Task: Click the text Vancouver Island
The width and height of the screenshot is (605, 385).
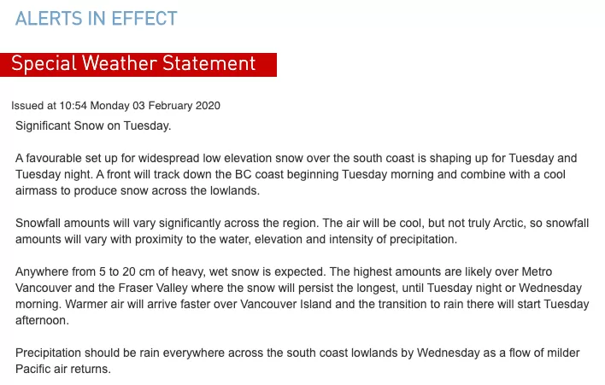Action: (286, 305)
